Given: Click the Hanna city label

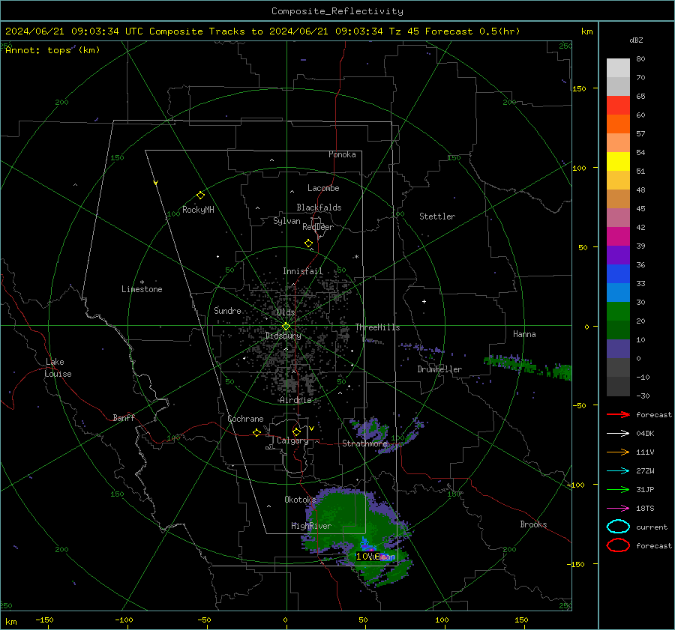Looking at the screenshot, I should [524, 334].
